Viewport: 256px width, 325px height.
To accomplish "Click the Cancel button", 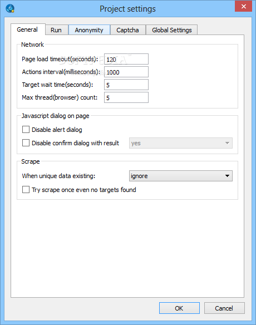I will click(224, 308).
